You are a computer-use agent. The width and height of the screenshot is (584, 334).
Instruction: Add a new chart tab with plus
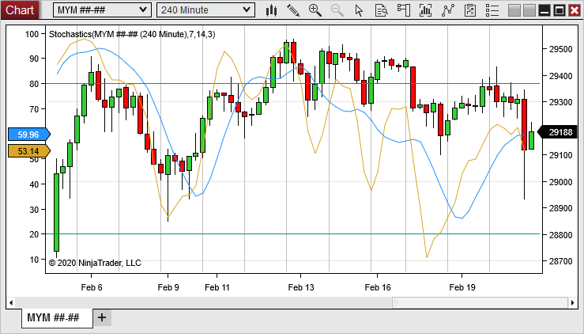[x=101, y=317]
